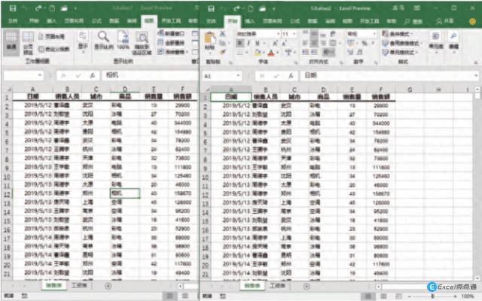Click redo in left window quick access toolbar
This screenshot has height=301, width=482.
click(38, 8)
